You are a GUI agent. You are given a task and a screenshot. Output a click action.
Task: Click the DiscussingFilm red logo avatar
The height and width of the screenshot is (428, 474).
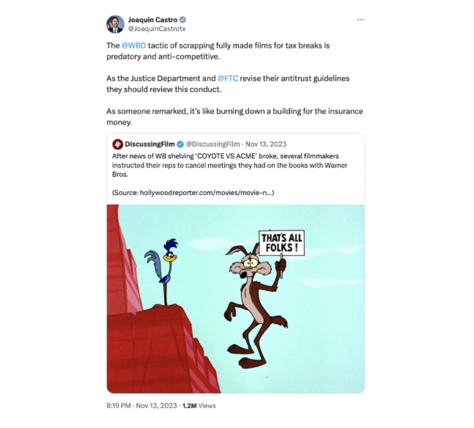coord(118,144)
